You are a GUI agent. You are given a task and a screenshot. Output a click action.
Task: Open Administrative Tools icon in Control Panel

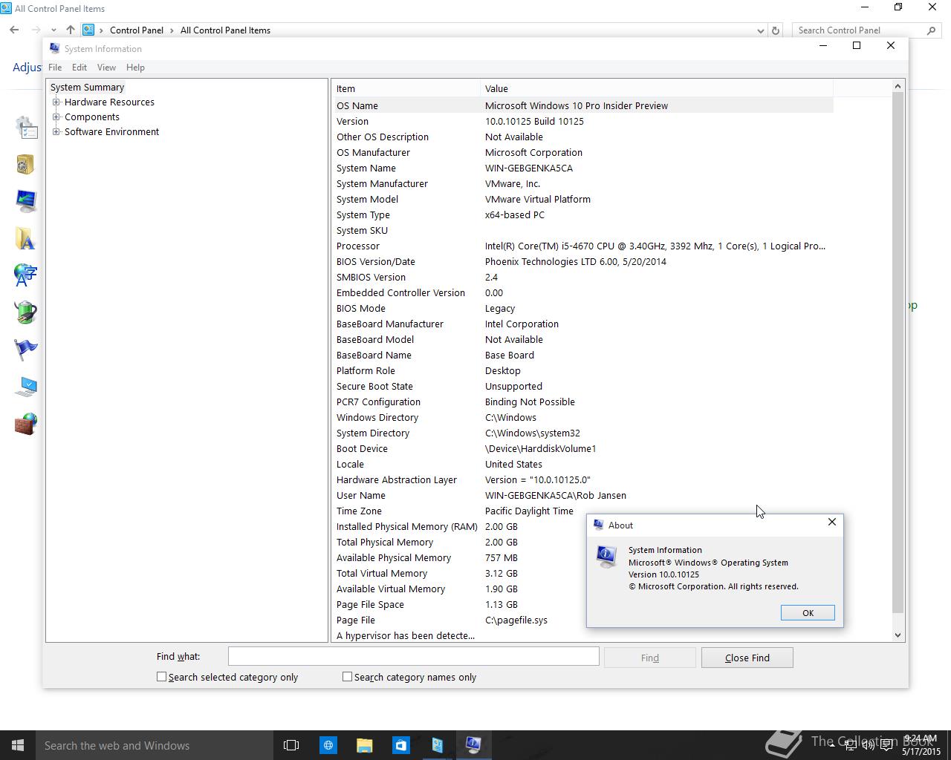[26, 127]
